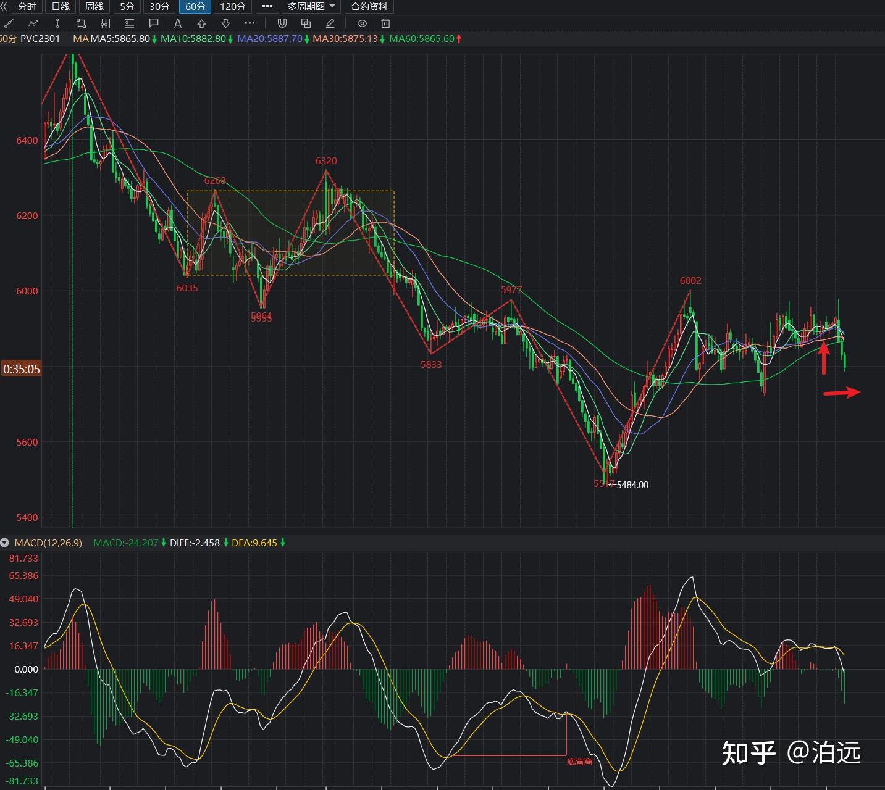Open the 多周期图 dropdown

[311, 7]
